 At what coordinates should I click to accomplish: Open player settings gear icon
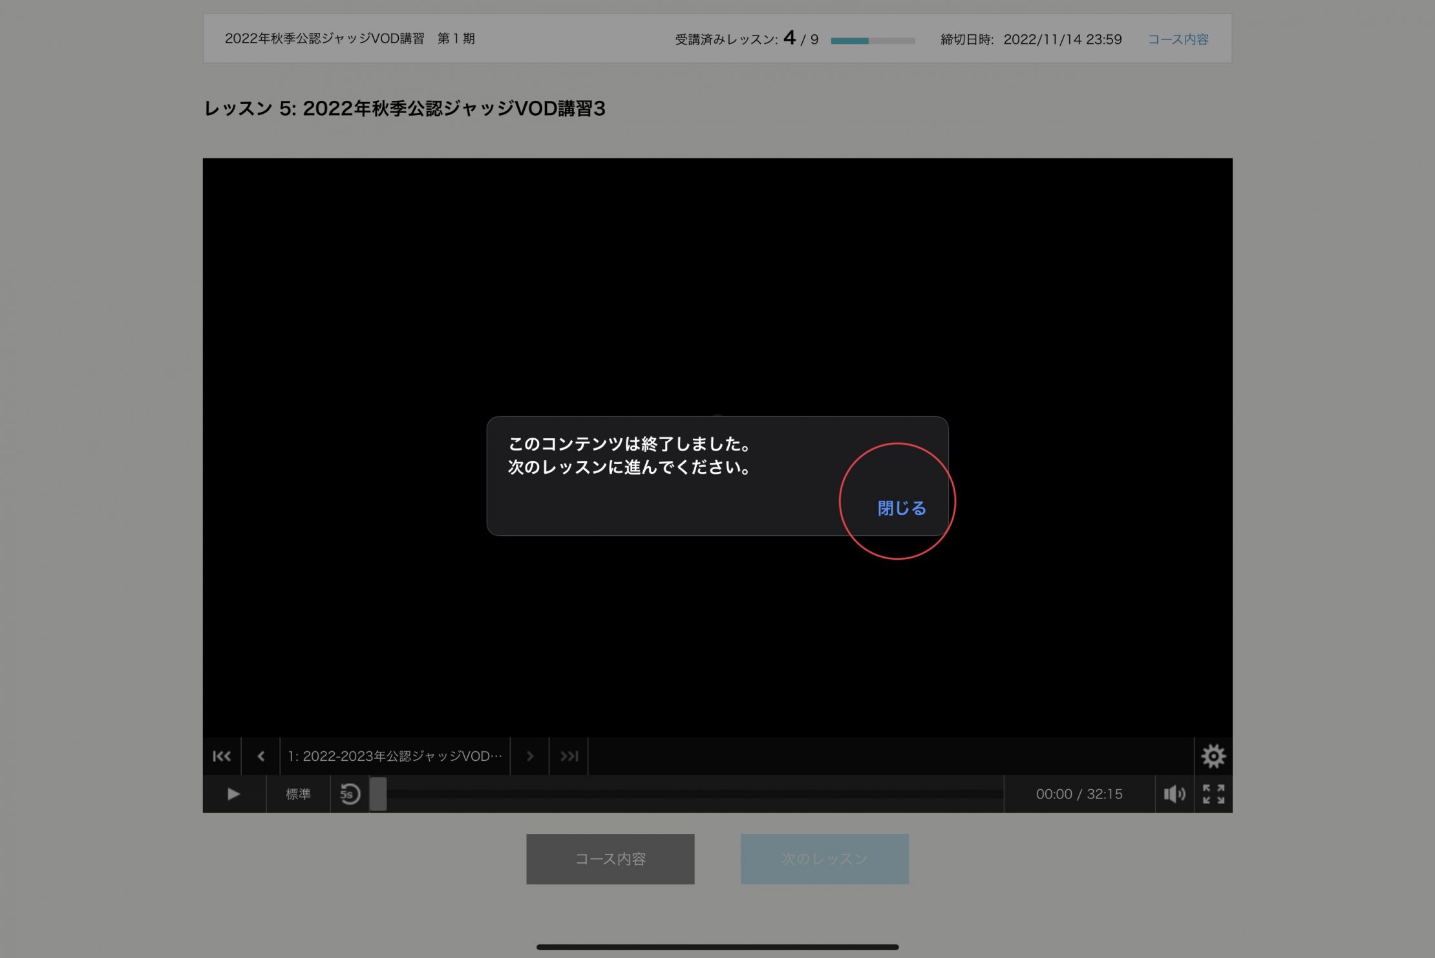pos(1213,756)
